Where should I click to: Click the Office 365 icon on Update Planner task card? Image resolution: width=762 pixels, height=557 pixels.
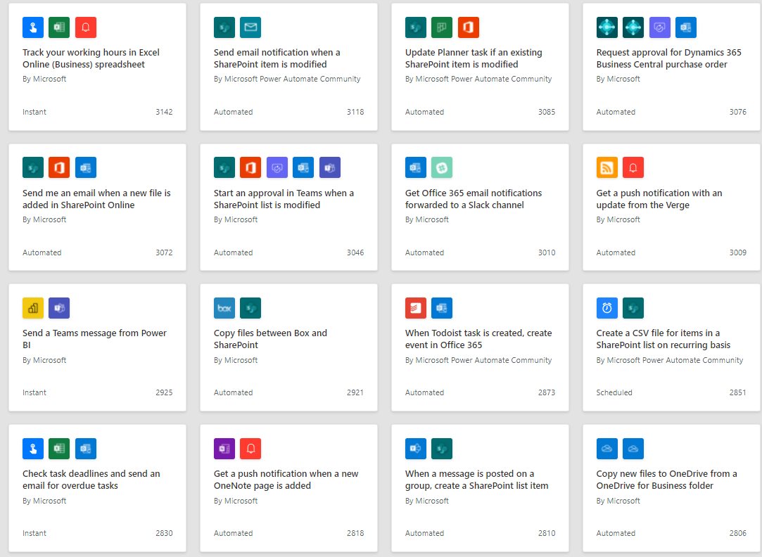click(468, 27)
